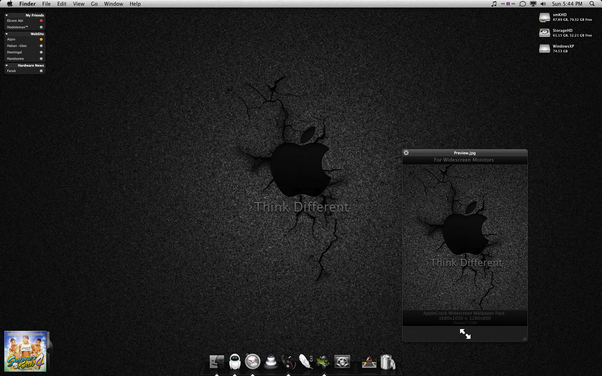Open the Displays menu bar icon

(533, 4)
